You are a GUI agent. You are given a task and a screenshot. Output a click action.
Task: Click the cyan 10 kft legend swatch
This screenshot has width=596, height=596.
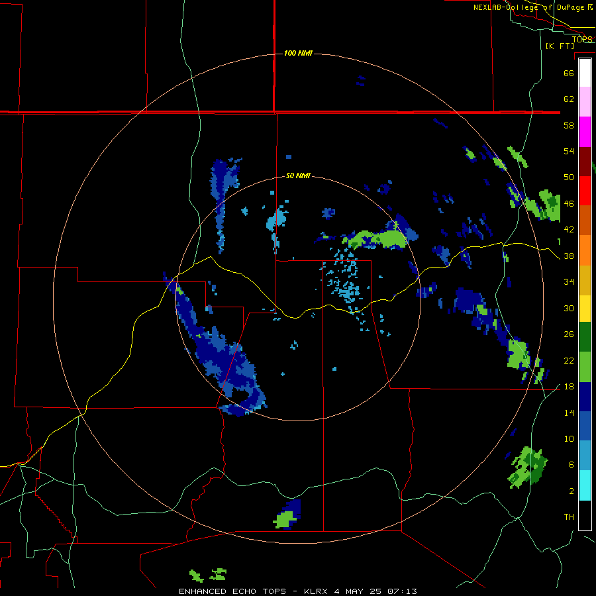point(585,485)
